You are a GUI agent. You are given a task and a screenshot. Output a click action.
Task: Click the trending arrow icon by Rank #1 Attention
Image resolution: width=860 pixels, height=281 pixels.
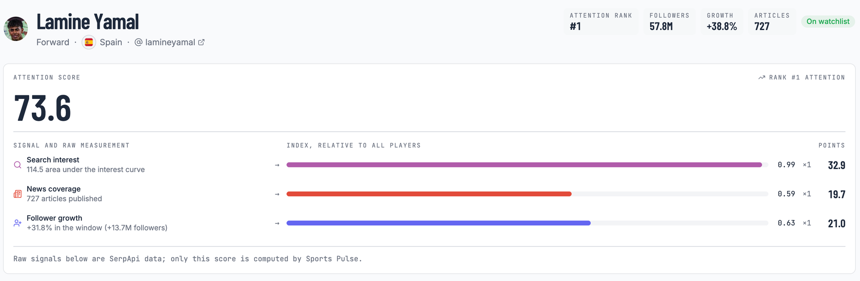(x=762, y=77)
